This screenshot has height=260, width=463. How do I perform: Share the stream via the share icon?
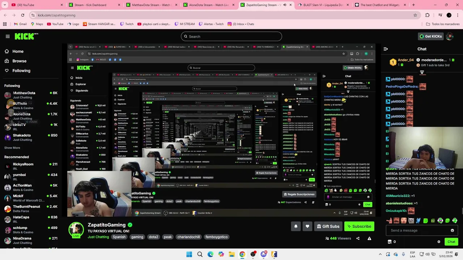coord(358,238)
